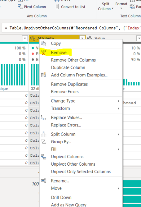Click the Remove column red X icon

coord(43,53)
